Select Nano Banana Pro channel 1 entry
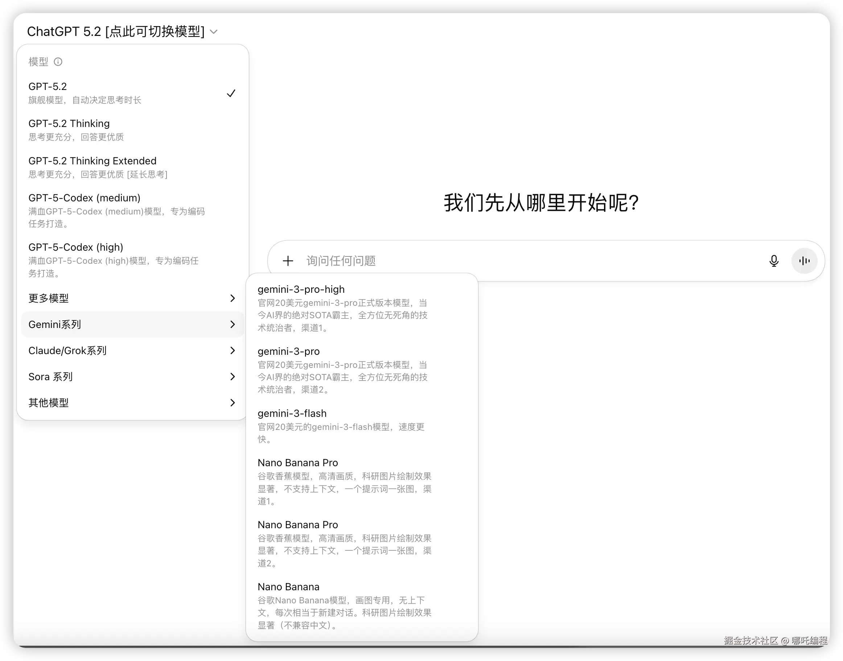Image resolution: width=843 pixels, height=661 pixels. [344, 481]
